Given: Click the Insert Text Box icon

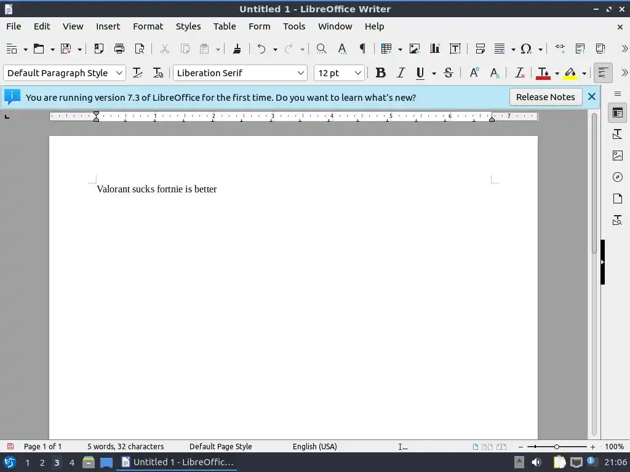Looking at the screenshot, I should point(455,49).
